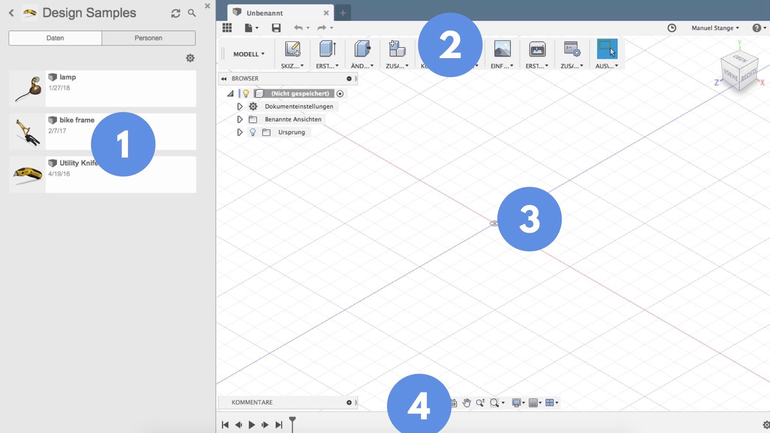Activate the root component radio button

click(340, 93)
